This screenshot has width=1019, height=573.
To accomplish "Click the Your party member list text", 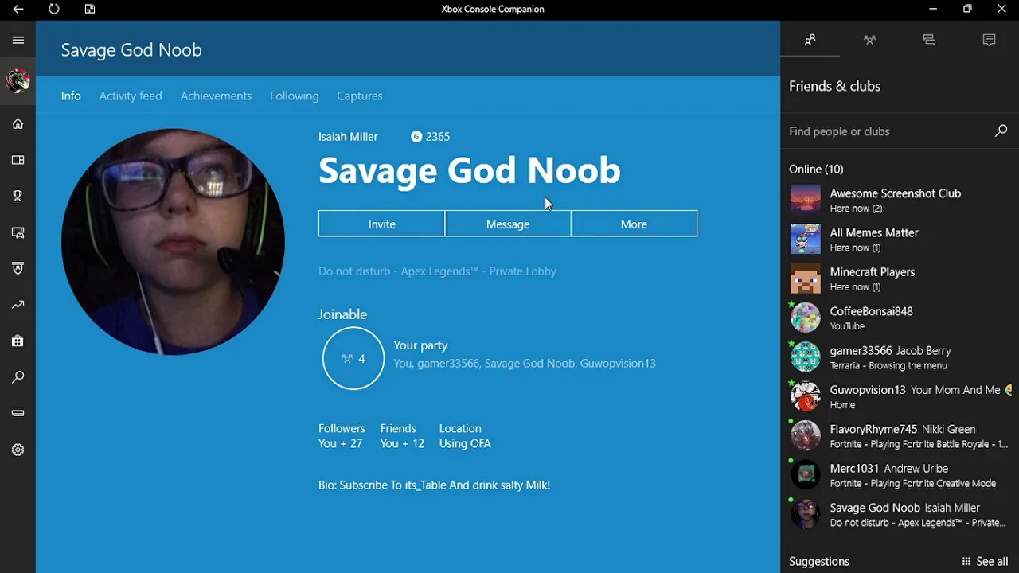I will tap(525, 363).
